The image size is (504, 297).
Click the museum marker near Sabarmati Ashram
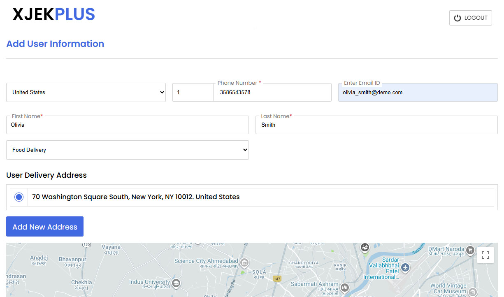point(344,288)
